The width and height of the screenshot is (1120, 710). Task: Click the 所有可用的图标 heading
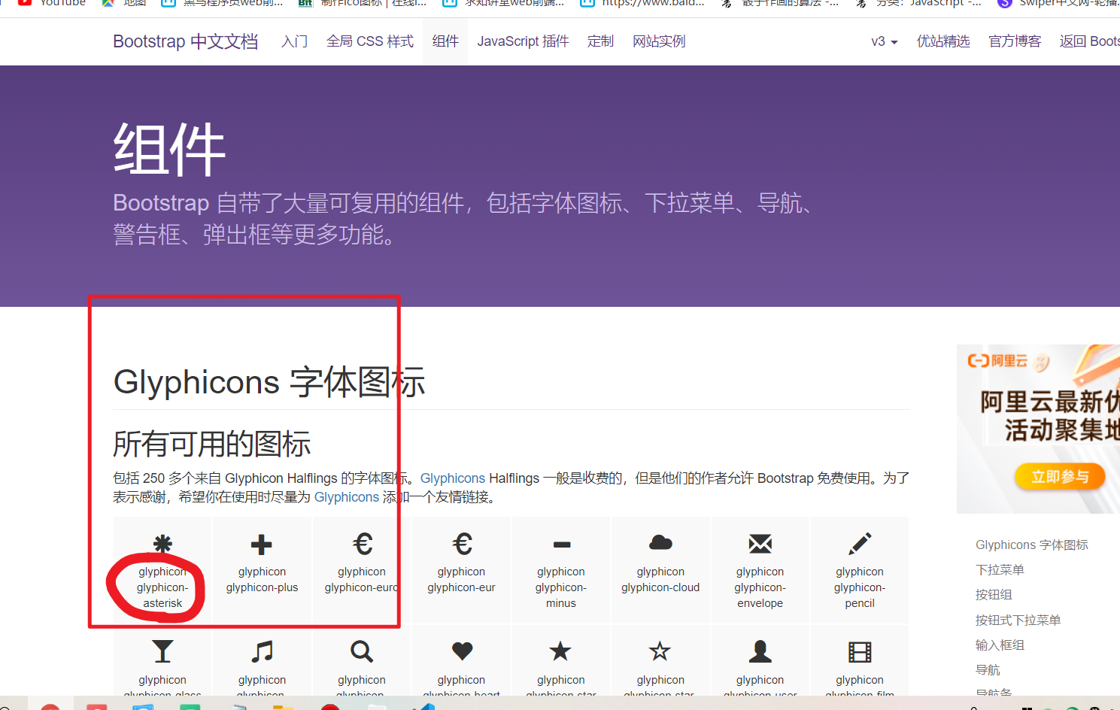coord(212,444)
